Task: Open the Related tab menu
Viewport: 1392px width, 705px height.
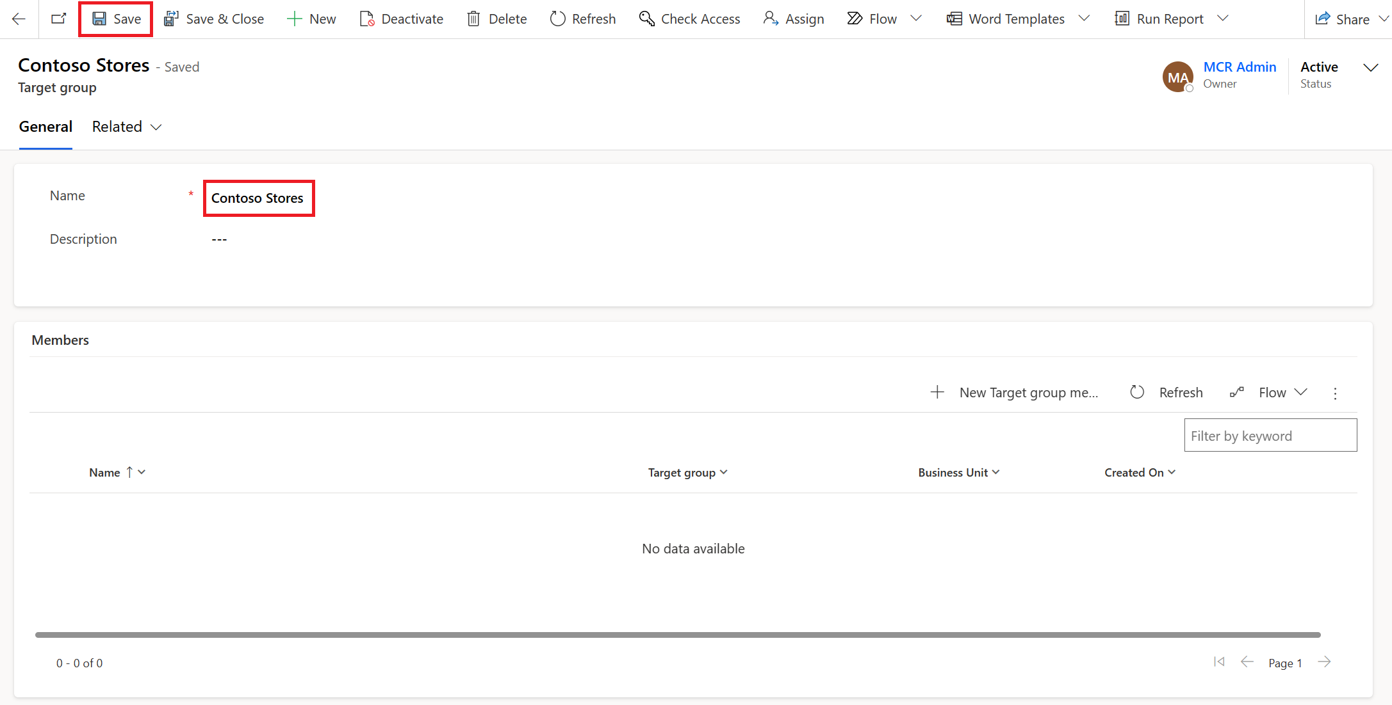Action: pyautogui.click(x=127, y=127)
